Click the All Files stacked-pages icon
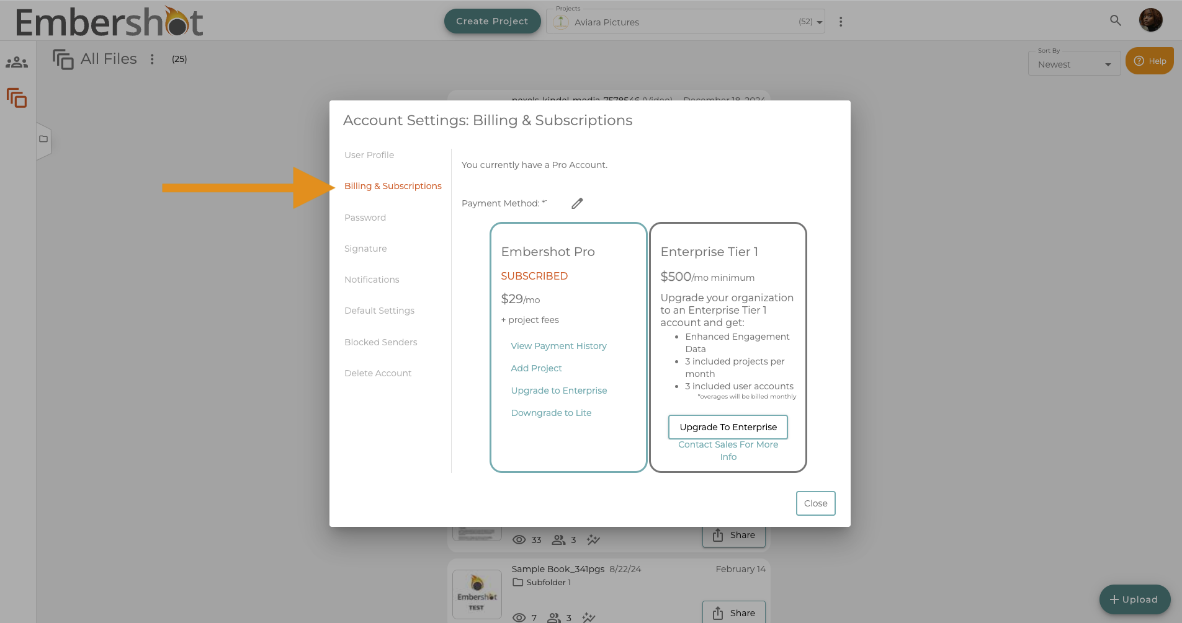The height and width of the screenshot is (623, 1182). pyautogui.click(x=63, y=60)
